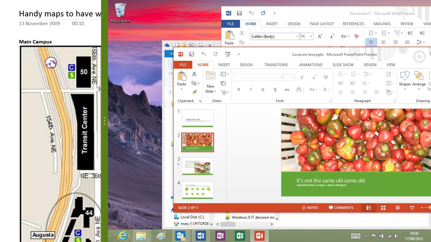
Task: Open OneNote from the taskbar
Action: (x=220, y=236)
